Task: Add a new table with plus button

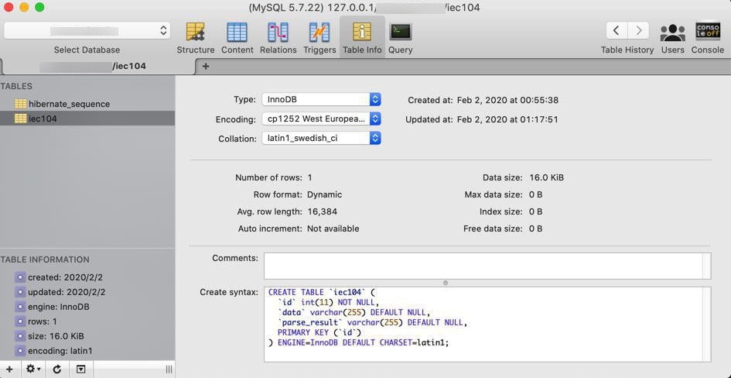Action: (9, 369)
